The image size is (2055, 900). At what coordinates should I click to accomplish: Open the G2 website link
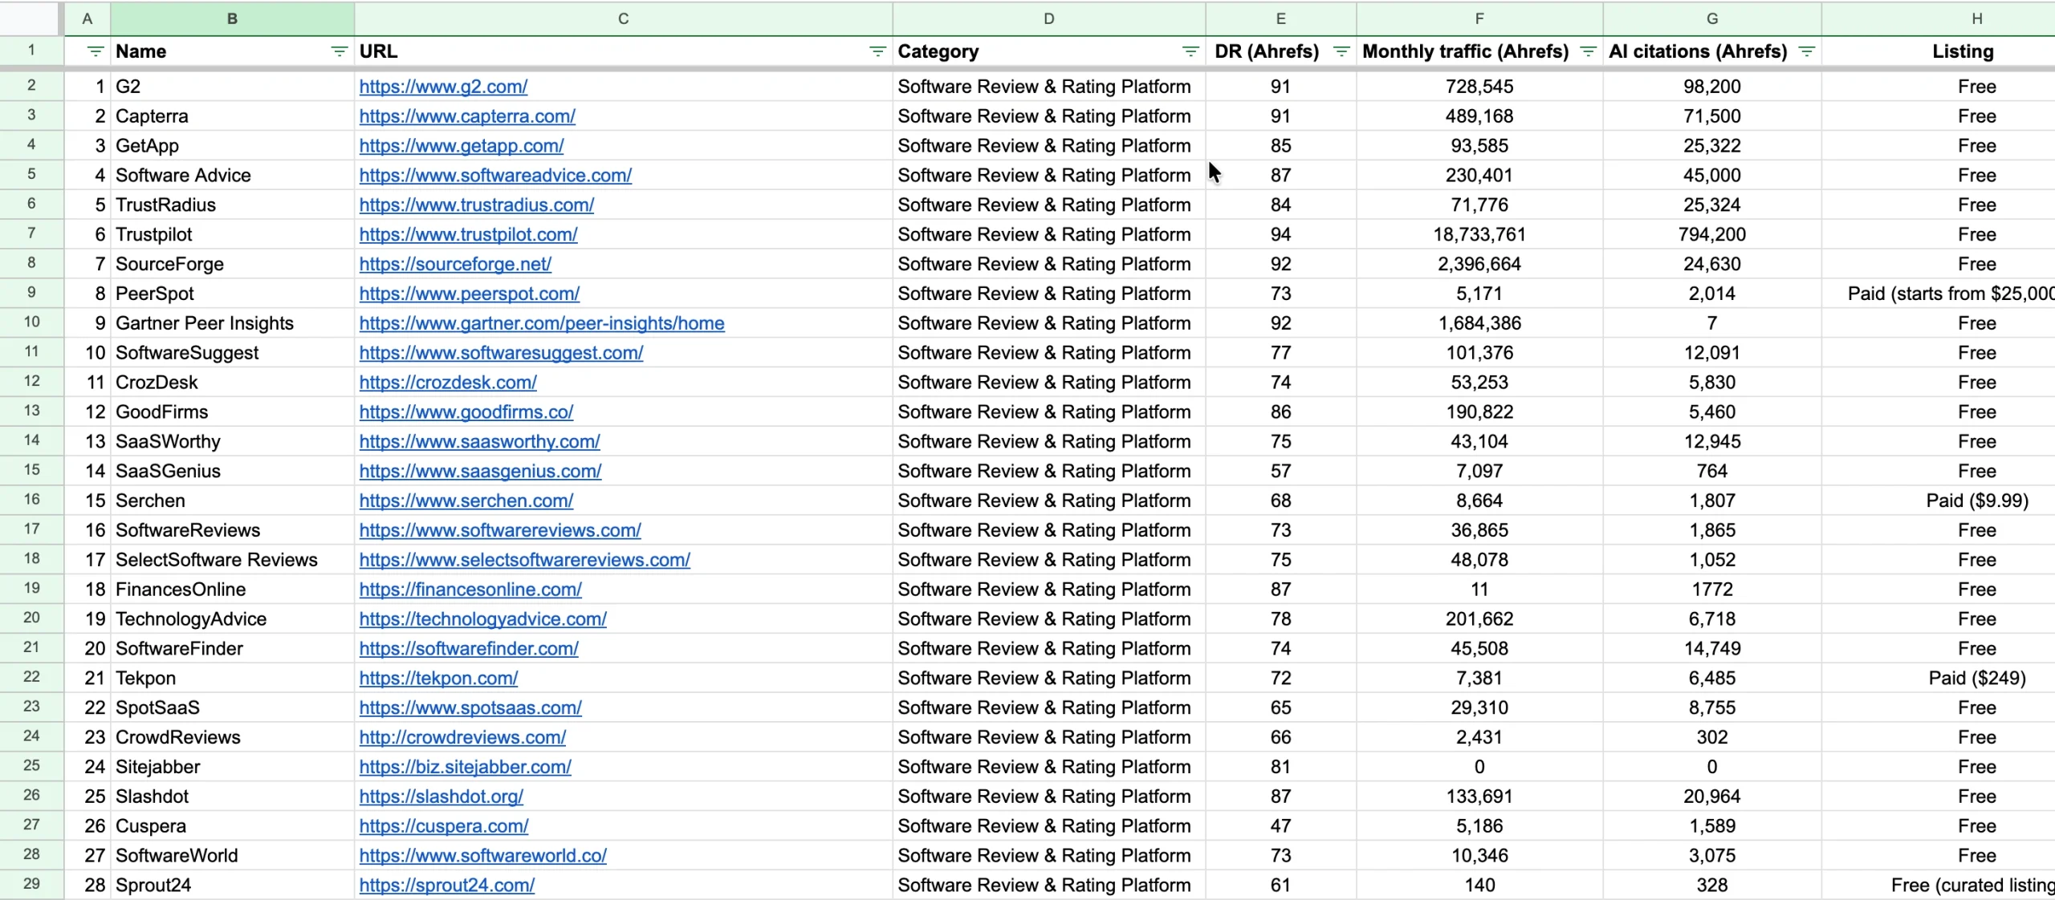pyautogui.click(x=443, y=87)
